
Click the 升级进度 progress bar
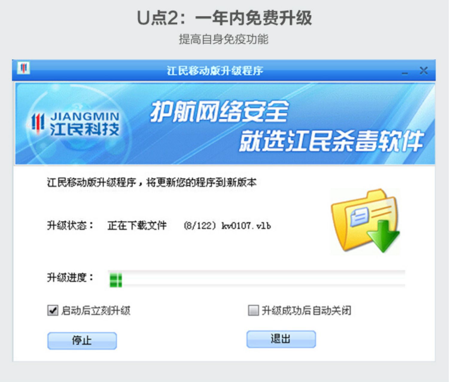(x=256, y=278)
